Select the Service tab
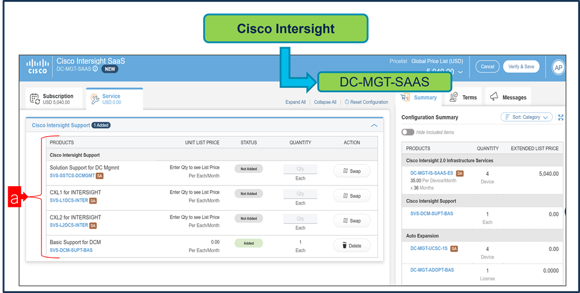Viewport: 580px width, 293px height. pos(115,99)
